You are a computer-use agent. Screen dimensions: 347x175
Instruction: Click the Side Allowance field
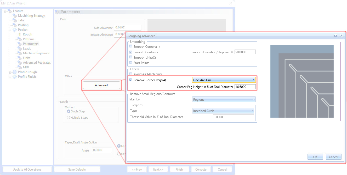128,28
